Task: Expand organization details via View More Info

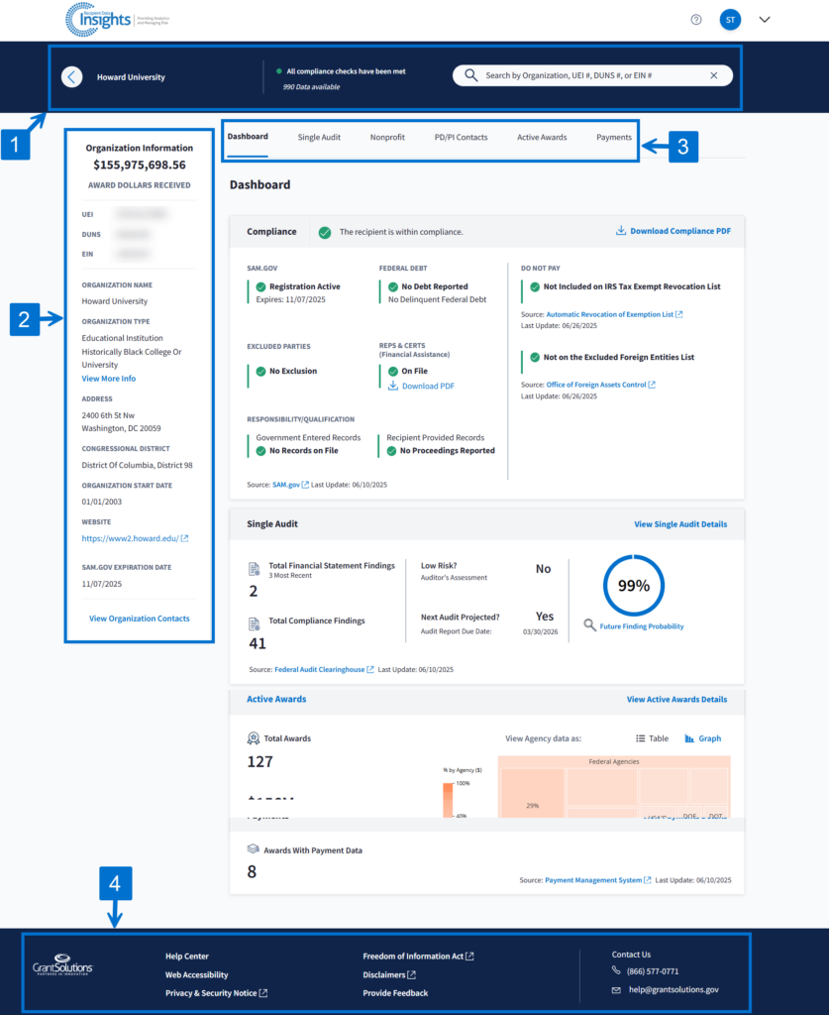Action: (109, 379)
